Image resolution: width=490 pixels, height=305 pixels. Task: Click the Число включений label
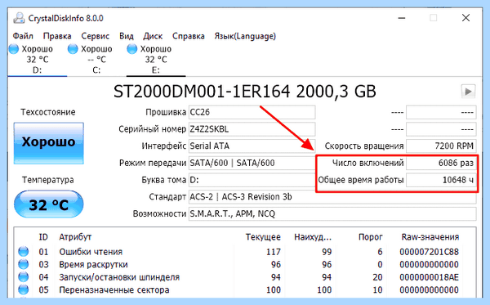[367, 163]
